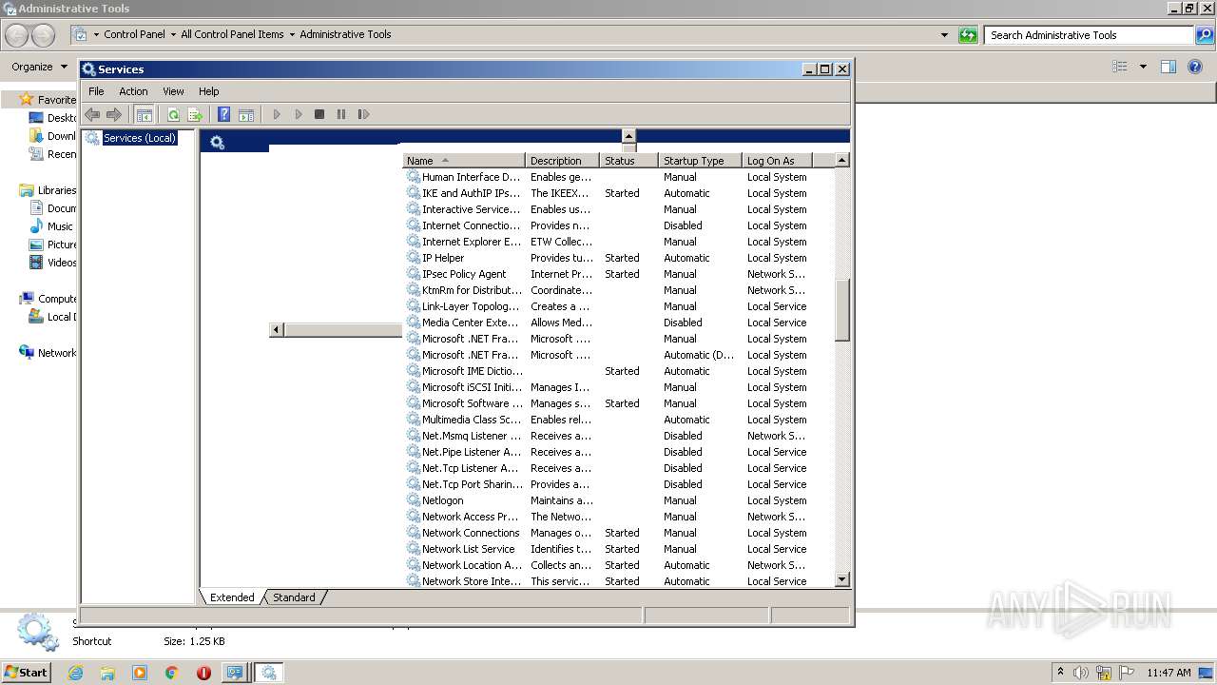The width and height of the screenshot is (1217, 685).
Task: Sort by the Status column header
Action: pyautogui.click(x=628, y=161)
